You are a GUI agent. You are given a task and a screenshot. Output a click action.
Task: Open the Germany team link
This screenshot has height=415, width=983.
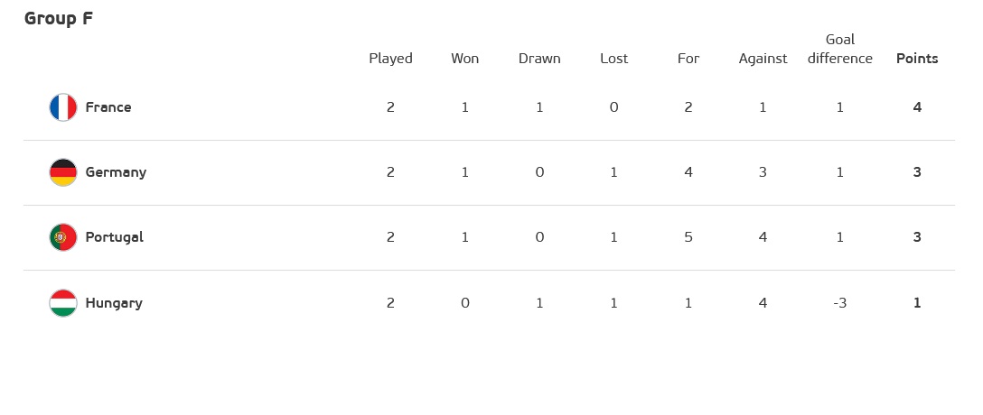tap(116, 172)
